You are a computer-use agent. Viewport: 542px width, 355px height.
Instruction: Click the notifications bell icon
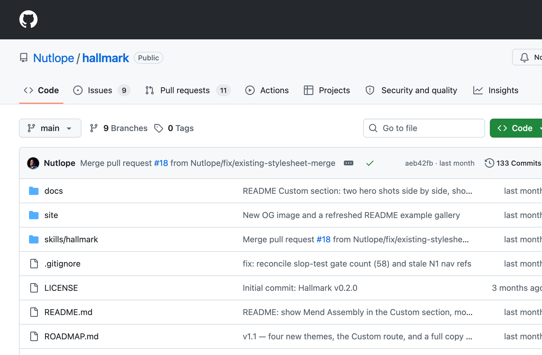pos(525,57)
